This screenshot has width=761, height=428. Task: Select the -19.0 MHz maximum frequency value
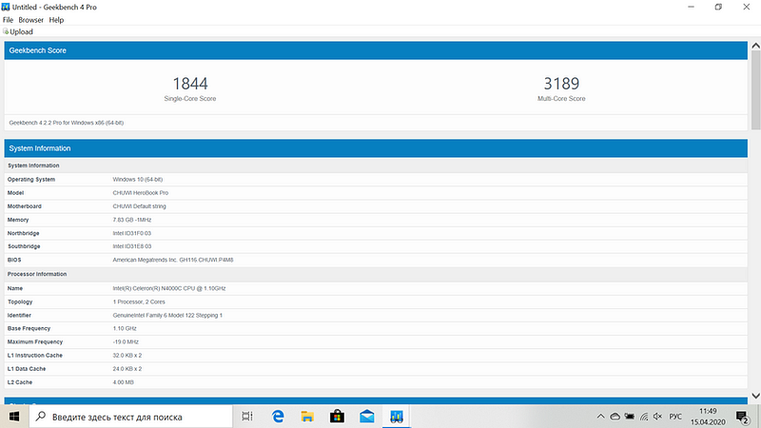tap(126, 342)
